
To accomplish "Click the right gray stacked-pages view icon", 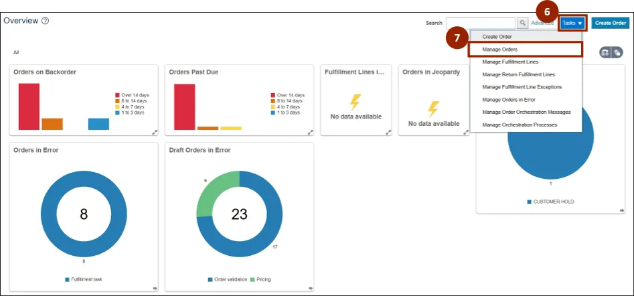I will click(617, 52).
